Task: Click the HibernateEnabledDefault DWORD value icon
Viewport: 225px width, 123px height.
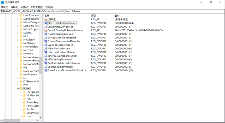Action: click(x=46, y=52)
